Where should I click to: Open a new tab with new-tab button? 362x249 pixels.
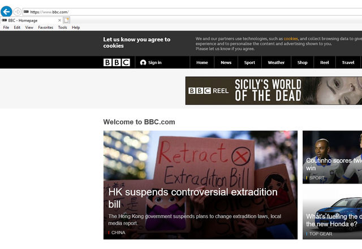67,20
